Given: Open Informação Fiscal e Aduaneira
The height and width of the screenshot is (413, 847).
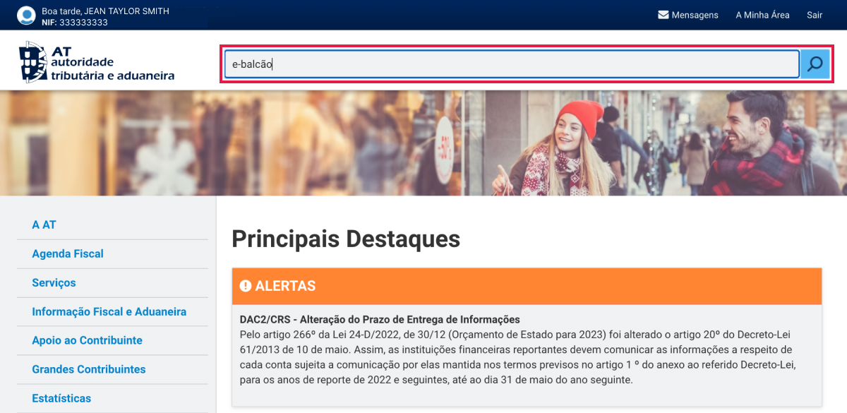Looking at the screenshot, I should [109, 311].
